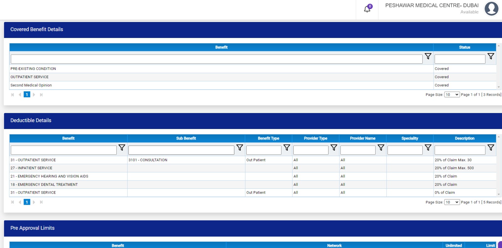
Task: Click filter icon for Provider Type column
Action: (334, 148)
